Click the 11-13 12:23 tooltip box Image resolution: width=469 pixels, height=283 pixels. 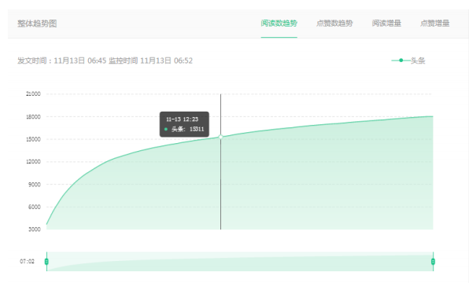pyautogui.click(x=184, y=124)
